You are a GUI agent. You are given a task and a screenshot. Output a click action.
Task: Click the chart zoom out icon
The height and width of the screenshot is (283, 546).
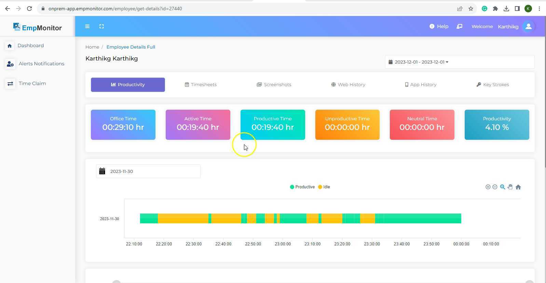tap(495, 187)
